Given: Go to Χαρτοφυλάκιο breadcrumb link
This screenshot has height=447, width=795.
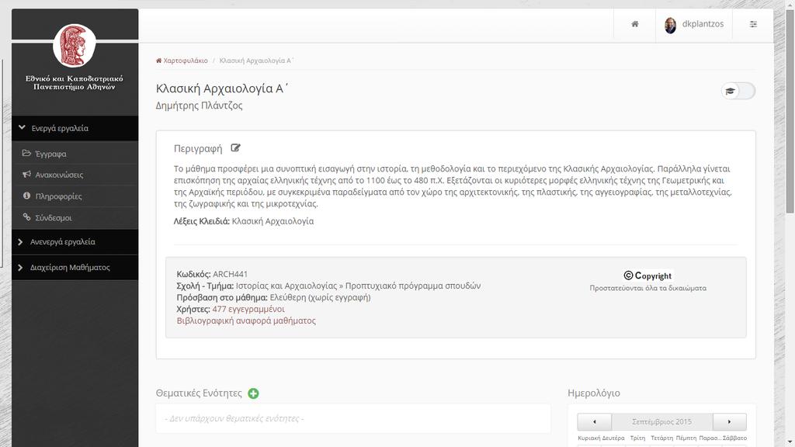Looking at the screenshot, I should click(186, 61).
